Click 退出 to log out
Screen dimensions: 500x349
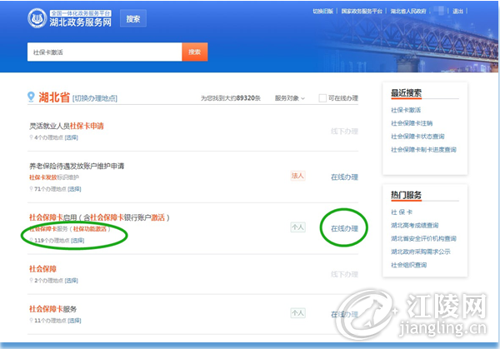(x=457, y=11)
